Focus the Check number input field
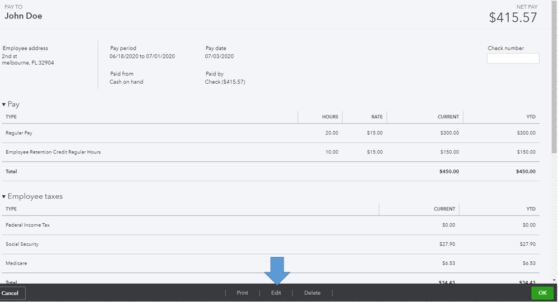 [513, 58]
